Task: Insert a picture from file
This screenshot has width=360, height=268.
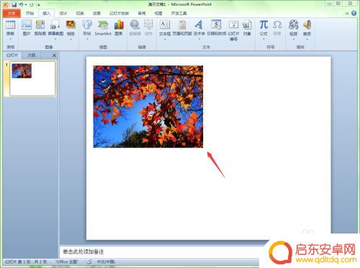Action: point(27,28)
